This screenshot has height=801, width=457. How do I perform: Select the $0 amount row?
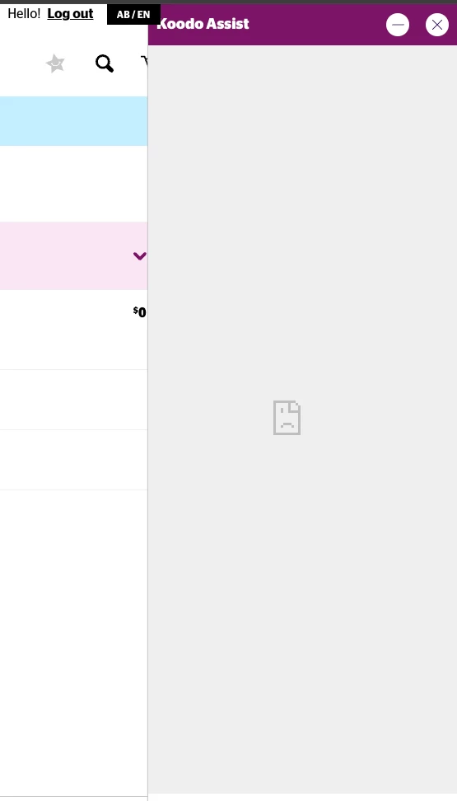[x=73, y=330]
